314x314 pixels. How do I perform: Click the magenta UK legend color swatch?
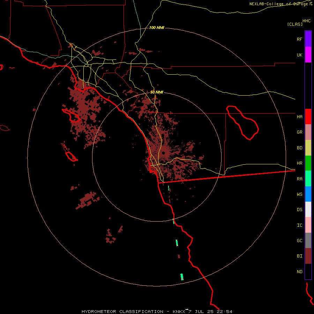tap(308, 55)
